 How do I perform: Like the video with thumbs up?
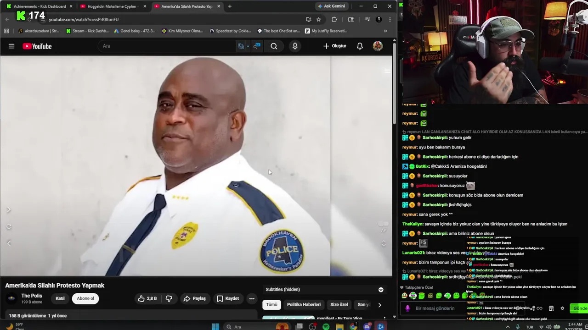147,298
